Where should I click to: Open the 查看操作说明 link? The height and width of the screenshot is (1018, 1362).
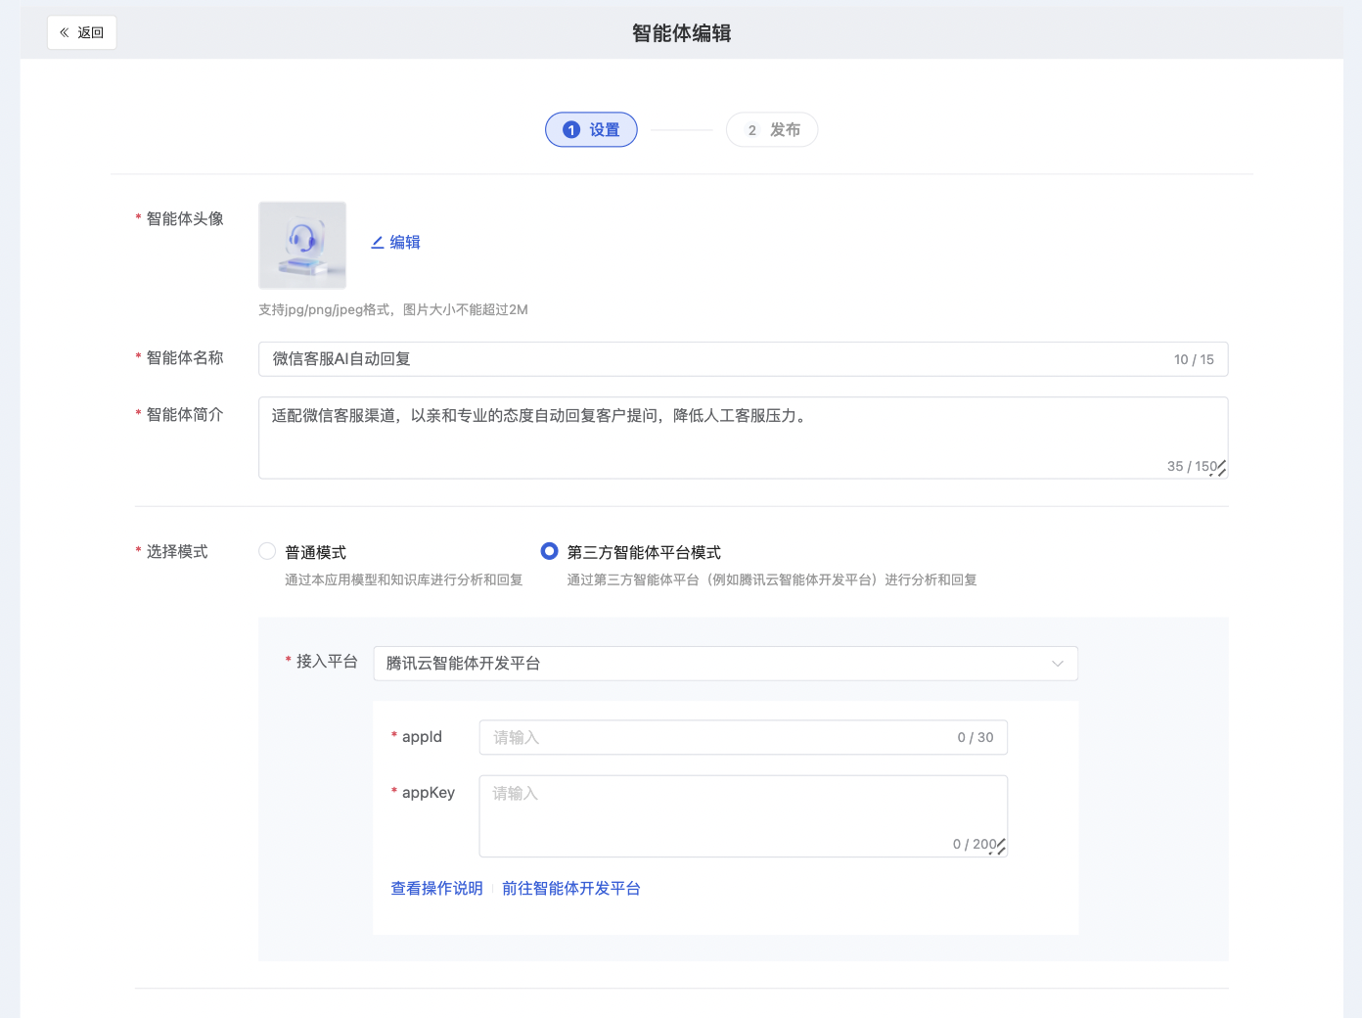click(436, 888)
